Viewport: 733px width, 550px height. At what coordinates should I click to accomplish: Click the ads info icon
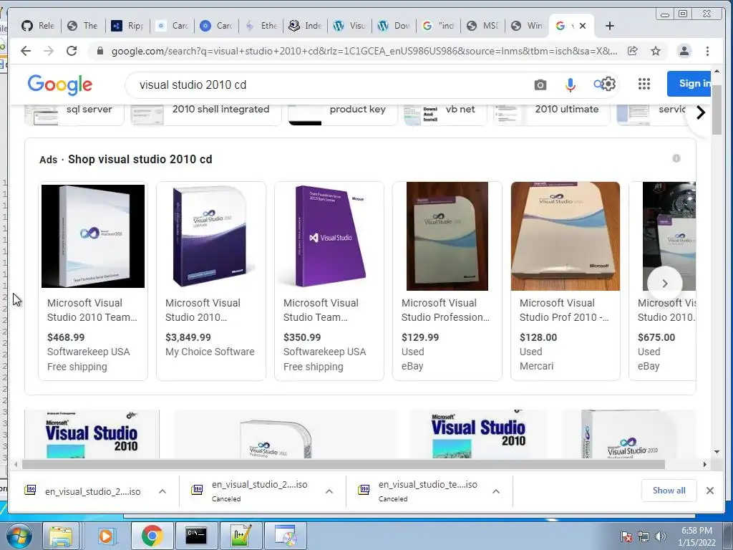pos(676,158)
